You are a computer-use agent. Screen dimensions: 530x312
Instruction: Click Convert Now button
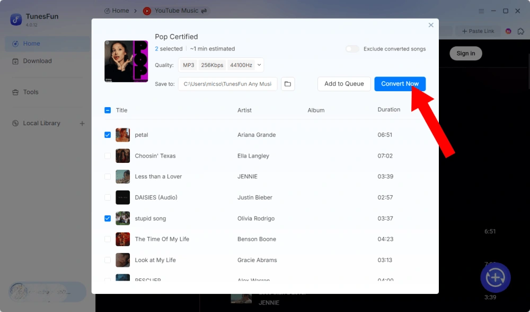(400, 84)
